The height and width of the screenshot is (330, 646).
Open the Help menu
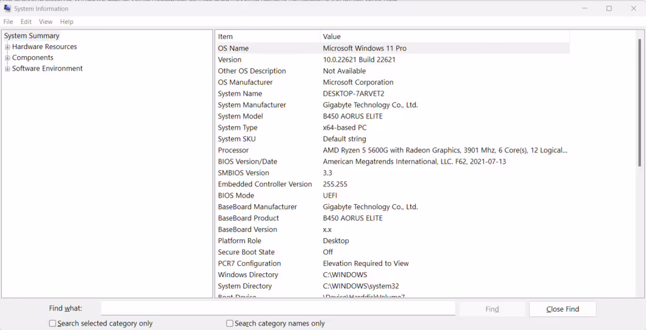point(67,22)
